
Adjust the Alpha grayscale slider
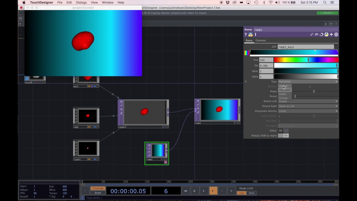point(306,77)
